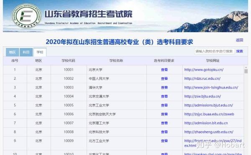Click school code 10001
This screenshot has width=251, height=155.
[x=69, y=70]
